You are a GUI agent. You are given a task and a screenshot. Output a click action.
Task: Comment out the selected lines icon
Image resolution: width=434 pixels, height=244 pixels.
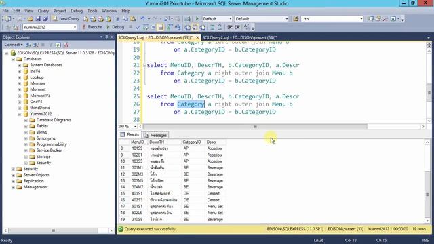point(212,27)
